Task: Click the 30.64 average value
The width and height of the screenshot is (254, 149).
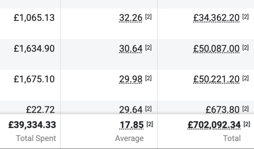Action: 131,49
